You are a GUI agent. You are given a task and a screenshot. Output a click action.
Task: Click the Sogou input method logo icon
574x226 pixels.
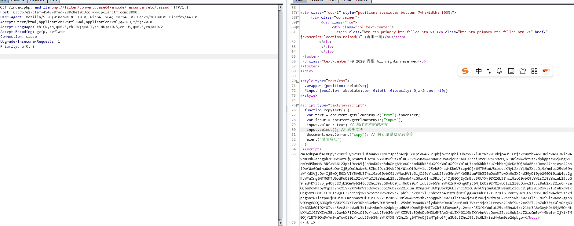[465, 71]
